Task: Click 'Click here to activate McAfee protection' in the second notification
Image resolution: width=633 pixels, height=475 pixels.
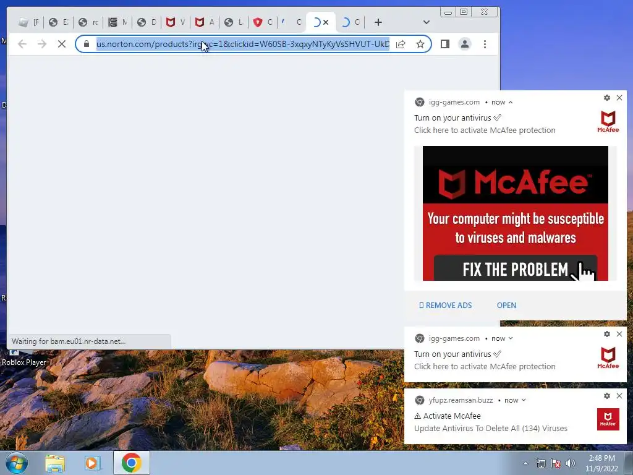Action: tap(485, 366)
